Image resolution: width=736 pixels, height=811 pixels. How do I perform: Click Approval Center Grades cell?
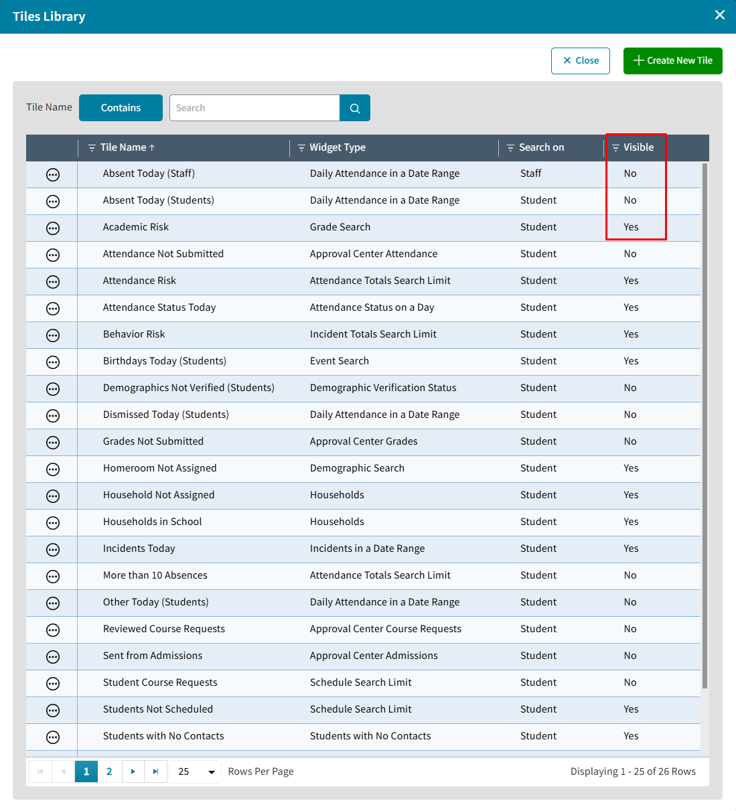coord(364,441)
